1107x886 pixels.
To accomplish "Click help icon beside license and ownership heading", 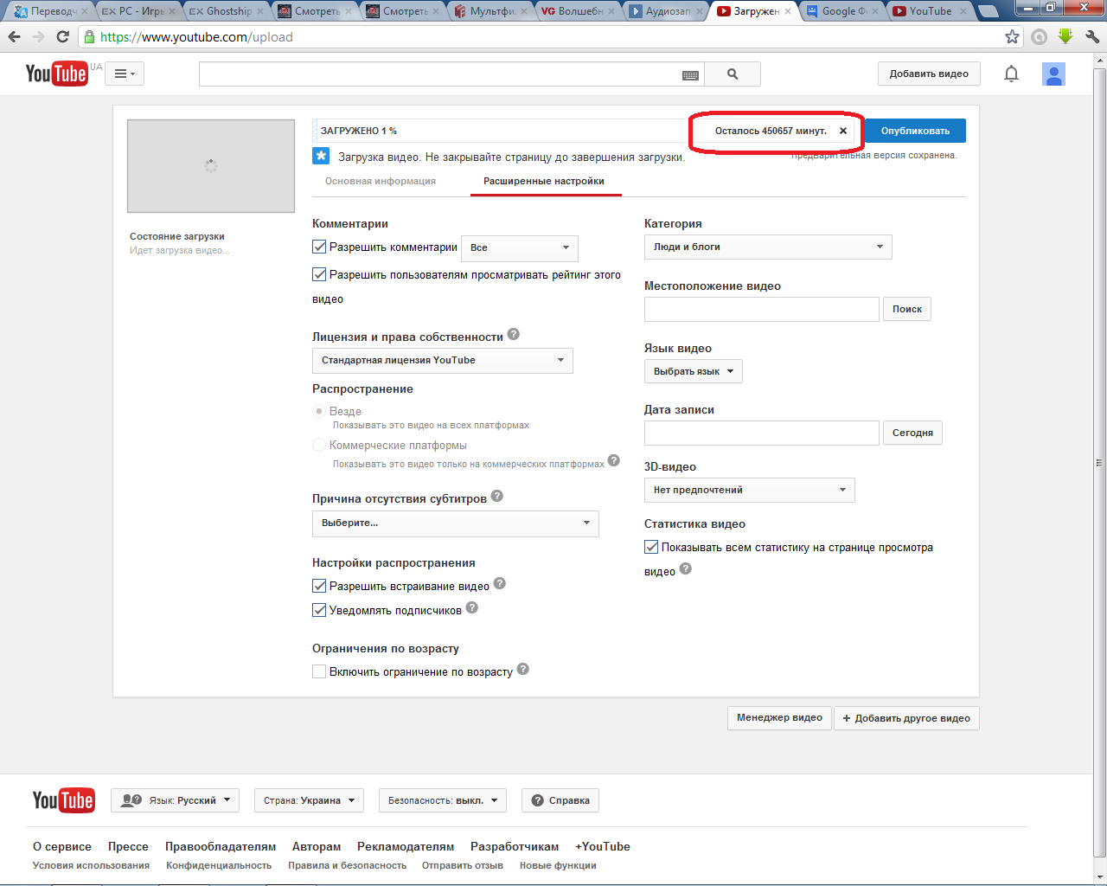I will [x=514, y=335].
